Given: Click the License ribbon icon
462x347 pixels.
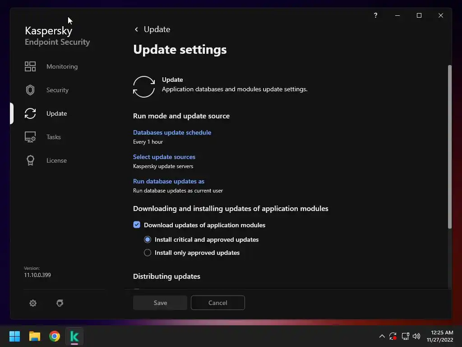Looking at the screenshot, I should (x=30, y=160).
